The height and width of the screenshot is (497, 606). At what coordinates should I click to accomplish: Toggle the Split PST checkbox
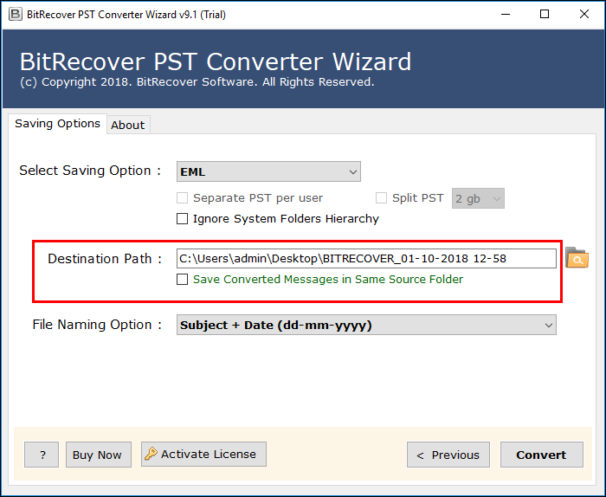coord(381,198)
